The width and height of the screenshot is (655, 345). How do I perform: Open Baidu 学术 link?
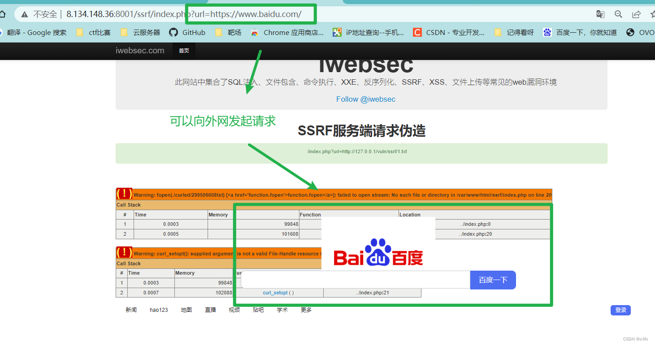[282, 310]
